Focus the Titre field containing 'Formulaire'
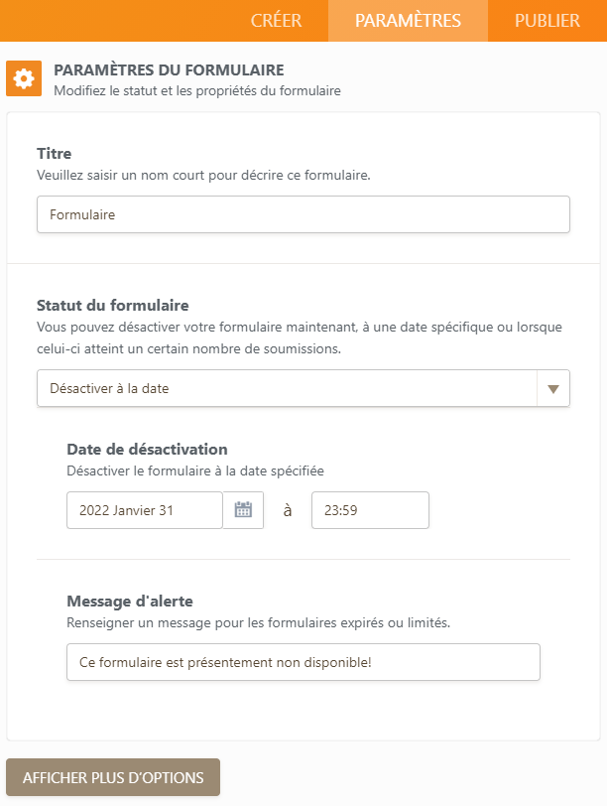 [x=303, y=214]
